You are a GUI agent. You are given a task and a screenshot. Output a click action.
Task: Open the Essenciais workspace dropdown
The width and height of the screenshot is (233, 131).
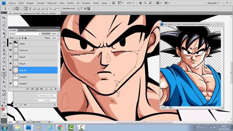(214, 3)
